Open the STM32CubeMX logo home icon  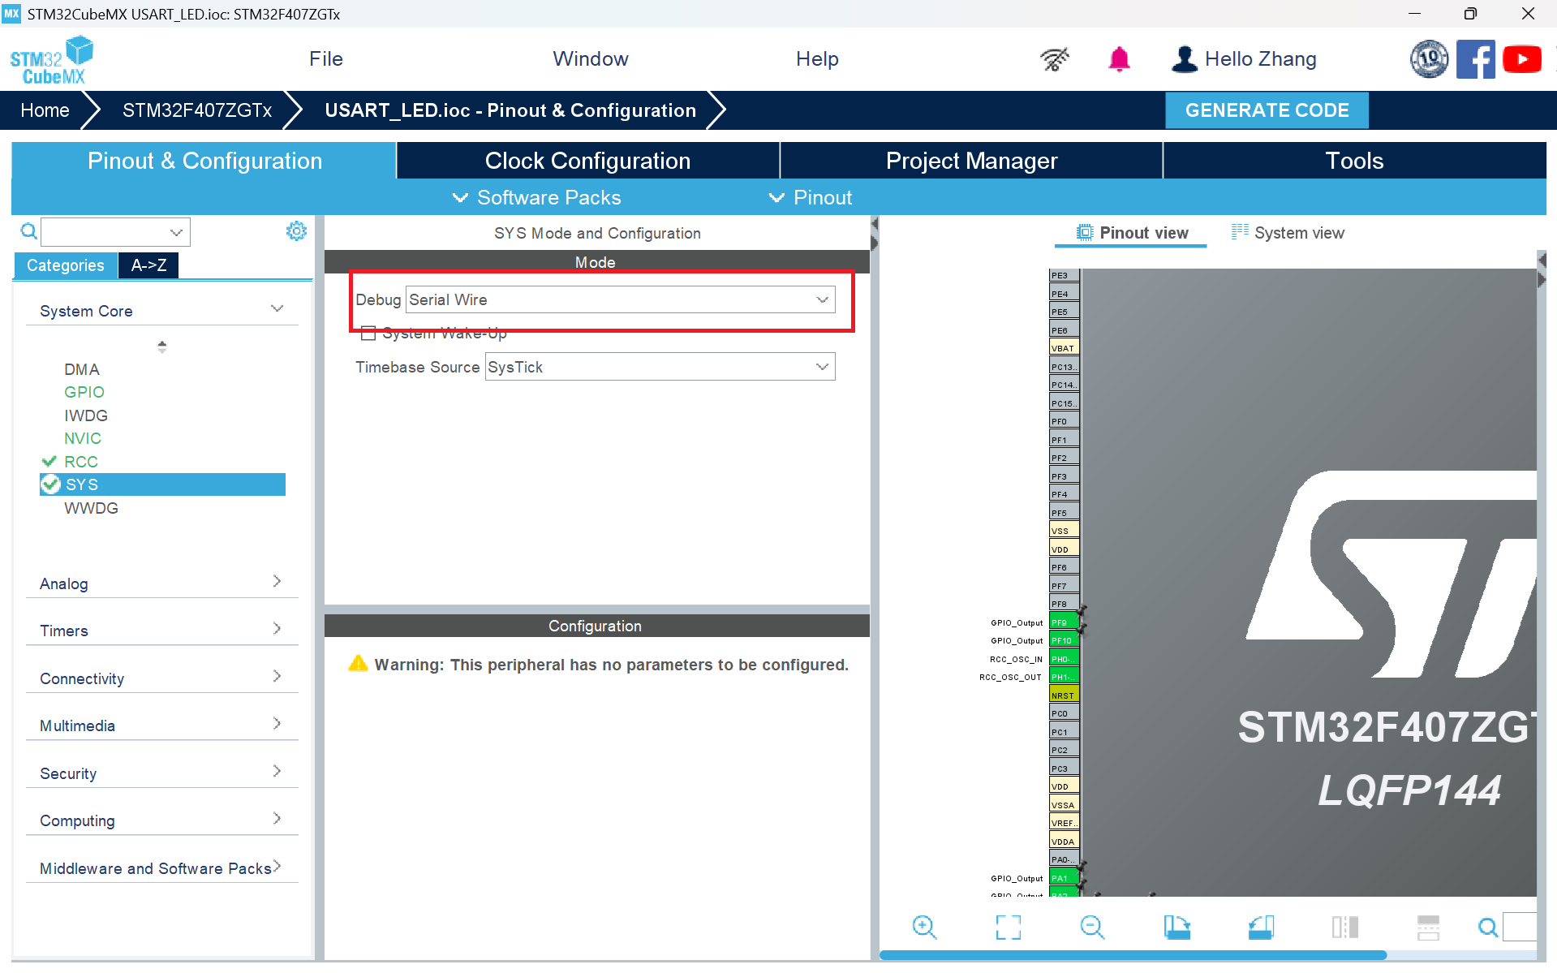tap(52, 60)
